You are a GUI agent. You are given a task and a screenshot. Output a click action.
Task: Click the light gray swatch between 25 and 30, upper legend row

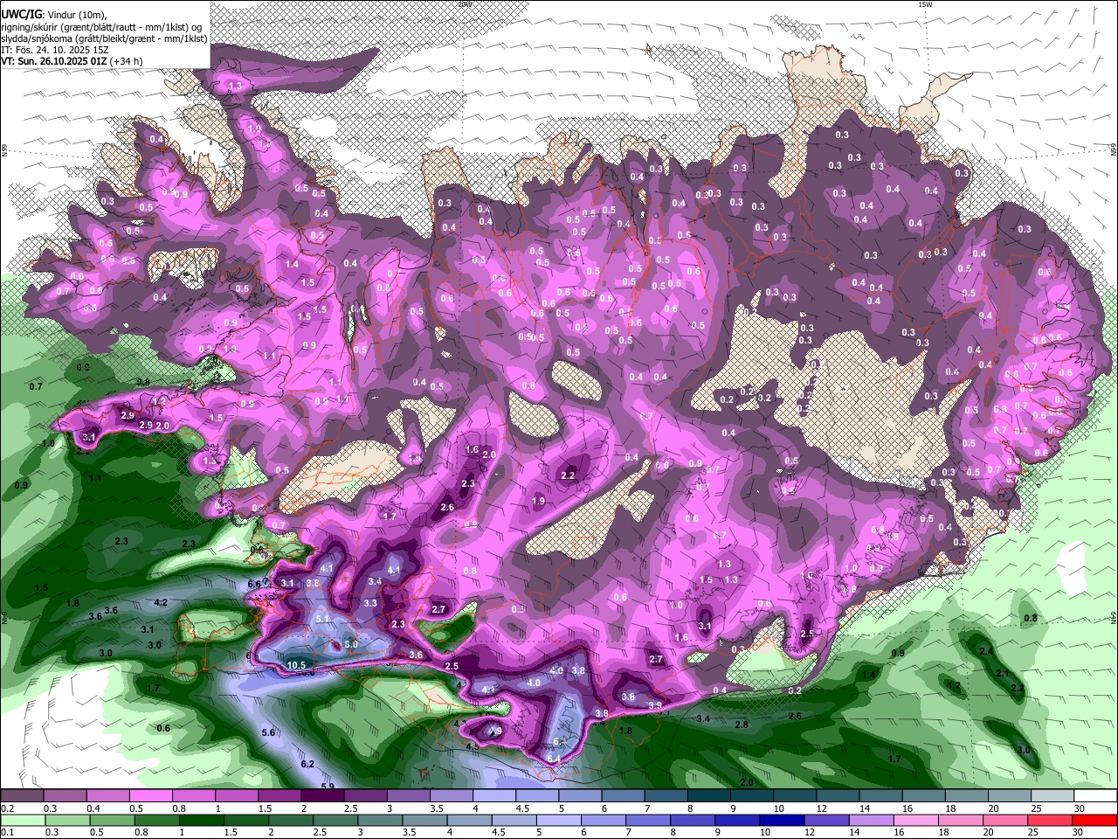pyautogui.click(x=1052, y=796)
